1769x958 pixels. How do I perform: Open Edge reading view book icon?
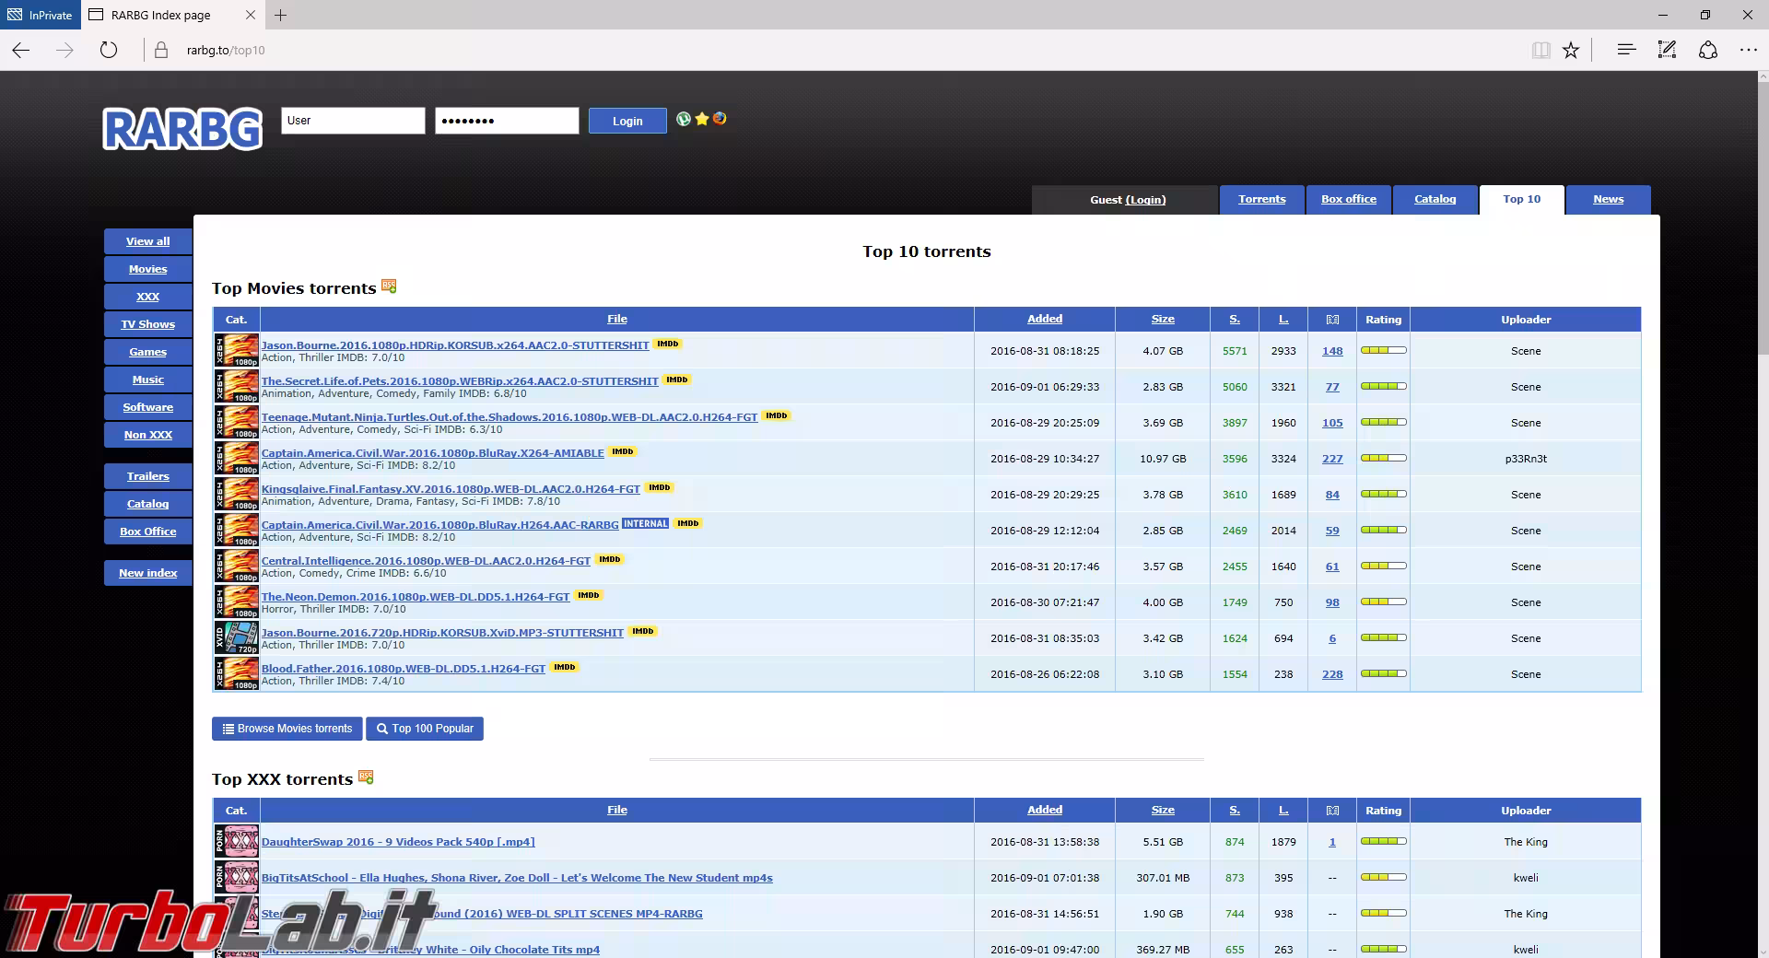point(1541,51)
